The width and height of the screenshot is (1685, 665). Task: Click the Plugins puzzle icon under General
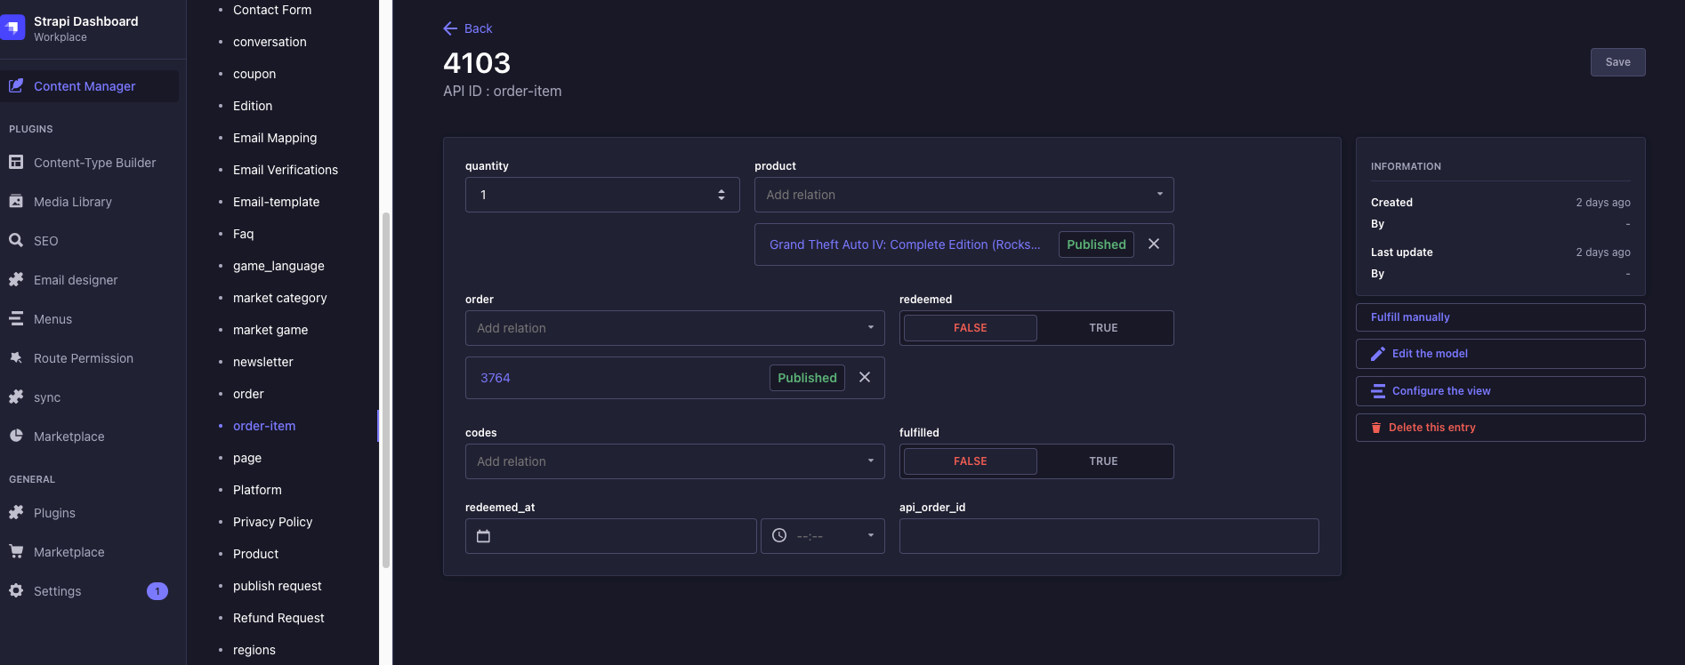coord(16,512)
